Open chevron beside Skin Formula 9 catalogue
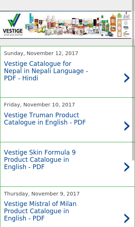This screenshot has height=227, width=135. 127,167
